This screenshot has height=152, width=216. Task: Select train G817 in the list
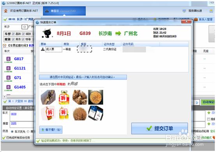pos(19,59)
